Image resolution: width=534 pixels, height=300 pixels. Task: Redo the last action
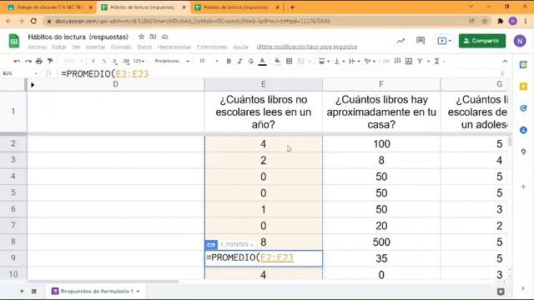[x=28, y=61]
